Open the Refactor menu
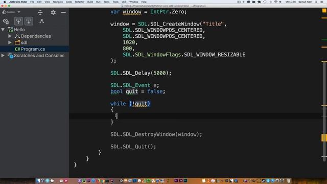The width and height of the screenshot is (327, 184). click(80, 2)
